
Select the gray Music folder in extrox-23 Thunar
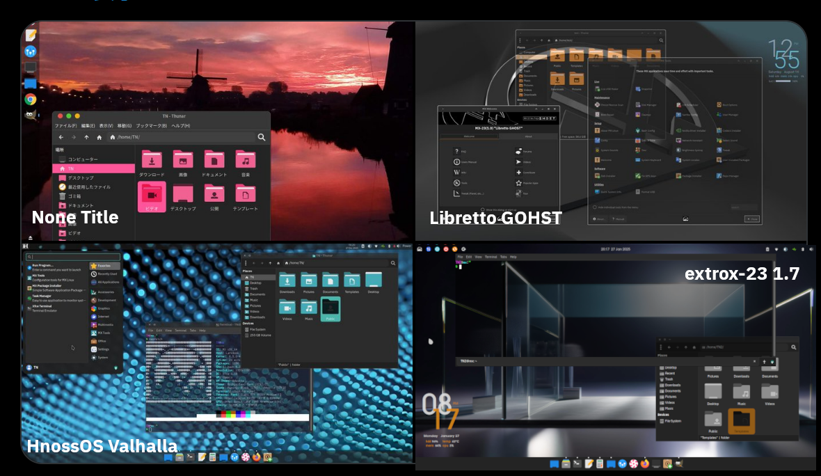click(742, 395)
